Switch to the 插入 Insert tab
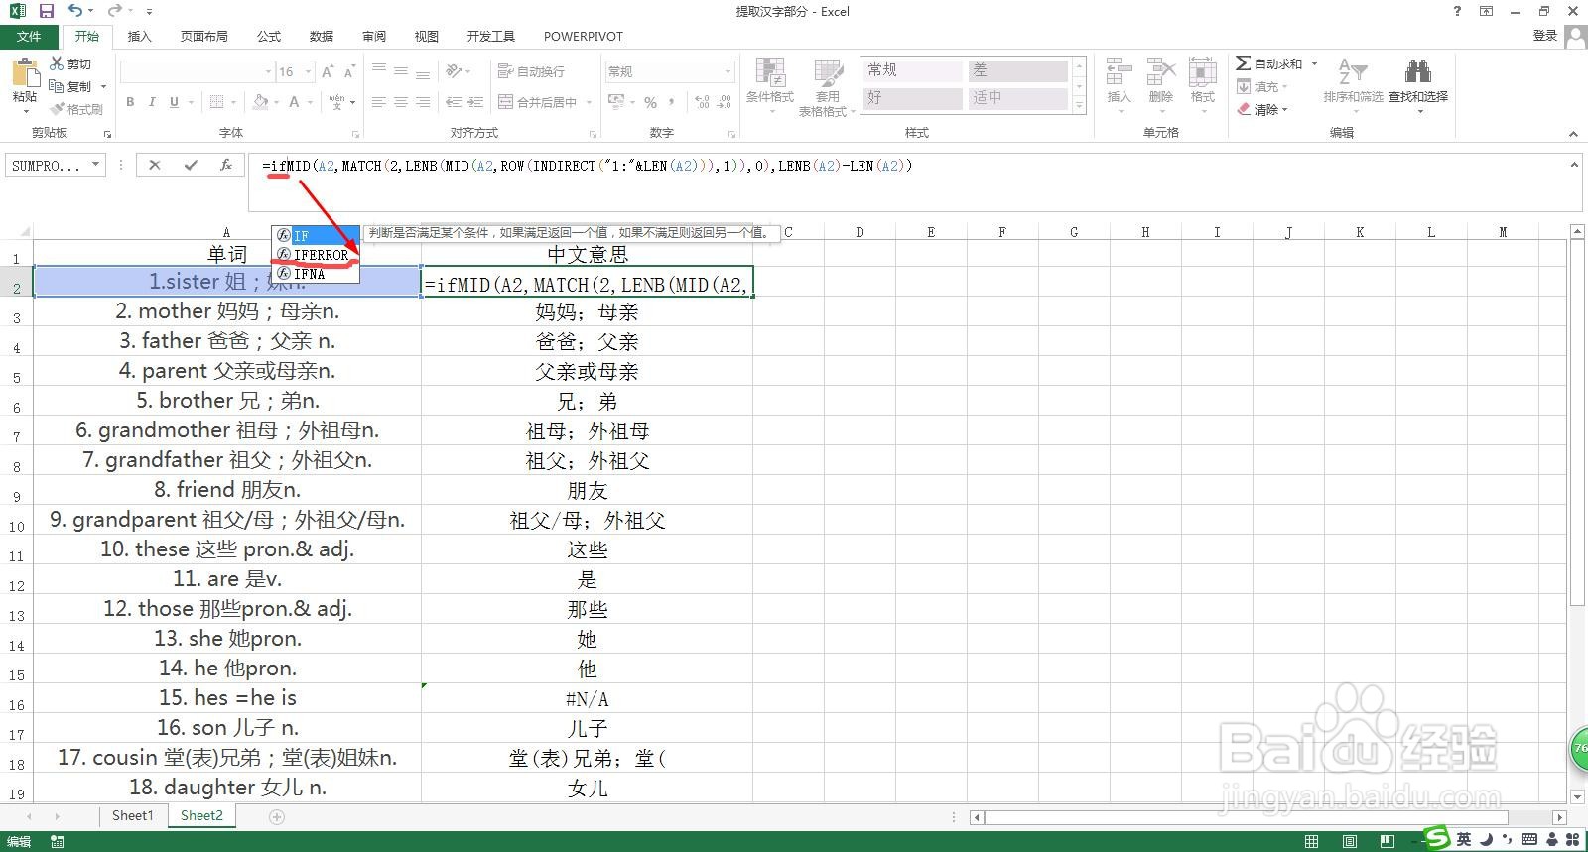Image resolution: width=1588 pixels, height=852 pixels. coord(140,37)
